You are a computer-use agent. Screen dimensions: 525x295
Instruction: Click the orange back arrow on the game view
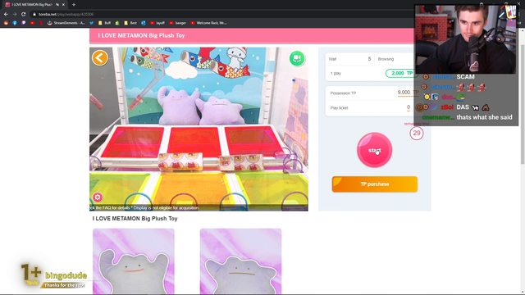[x=100, y=58]
